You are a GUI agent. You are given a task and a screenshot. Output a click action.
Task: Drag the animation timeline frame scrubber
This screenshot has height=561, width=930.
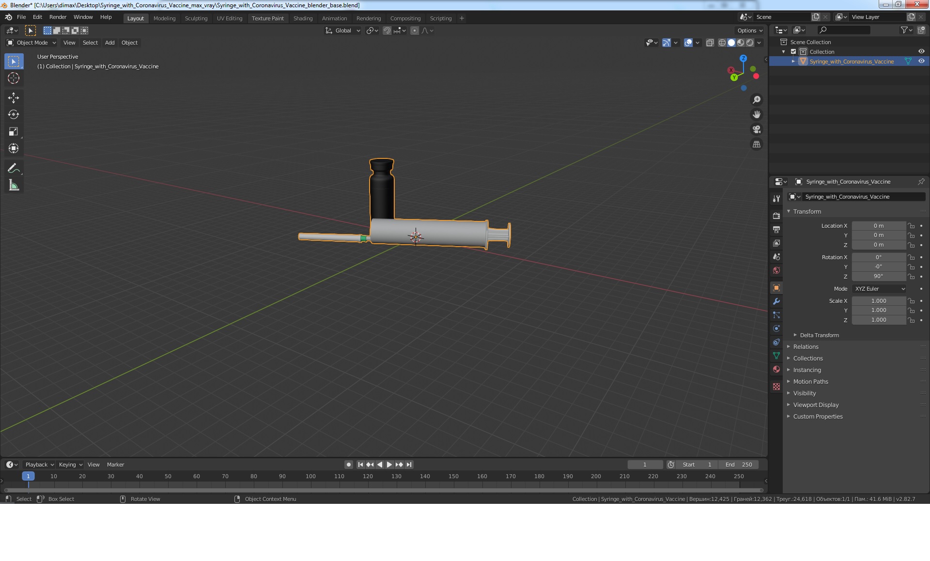[x=29, y=476]
